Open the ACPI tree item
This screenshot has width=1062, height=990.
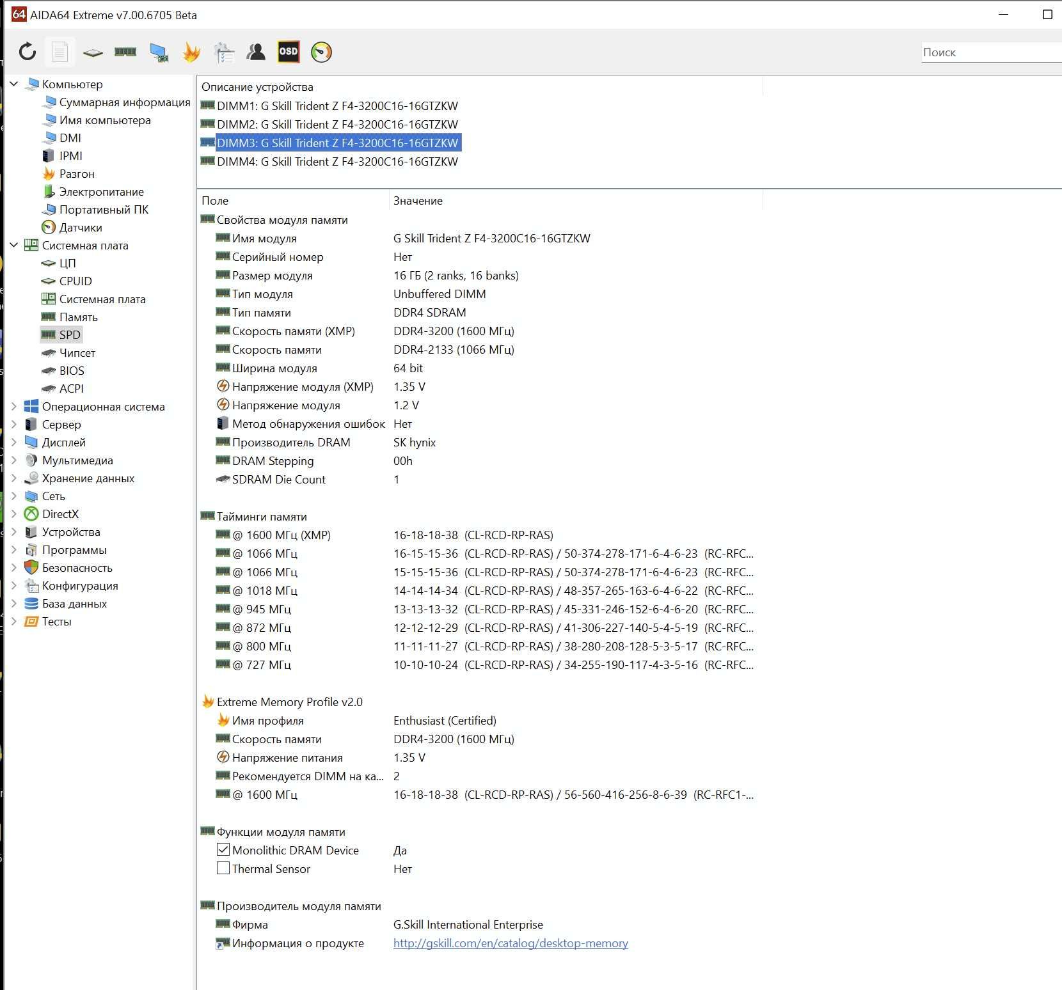(x=63, y=388)
